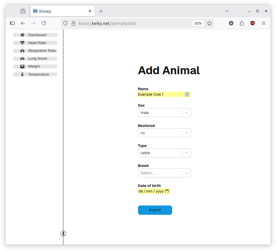Viewport: 276px width, 251px height.
Task: Open the Dashboard via its home icon
Action: (x=22, y=35)
